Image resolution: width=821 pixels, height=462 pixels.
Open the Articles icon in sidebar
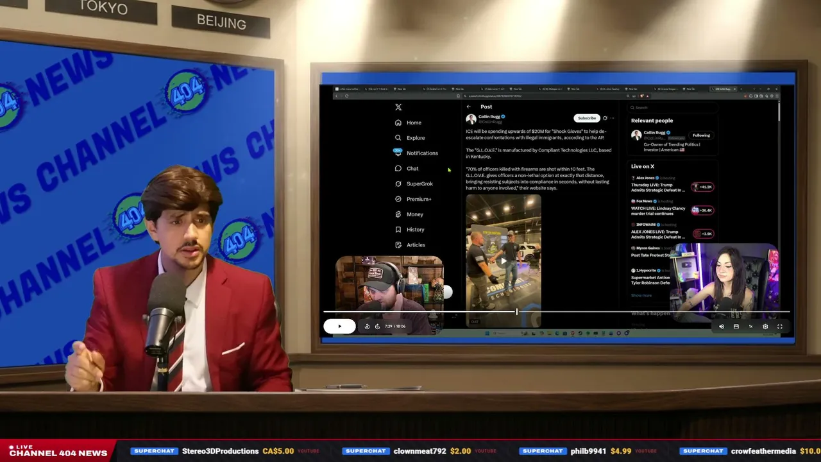[398, 245]
